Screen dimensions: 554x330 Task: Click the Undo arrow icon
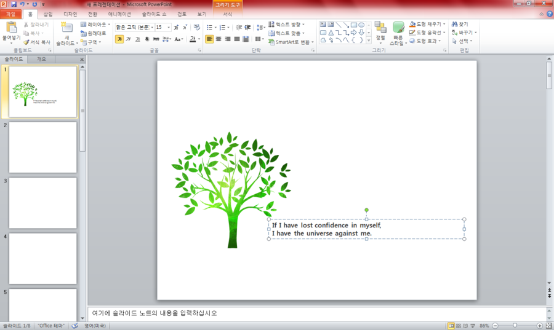point(22,4)
